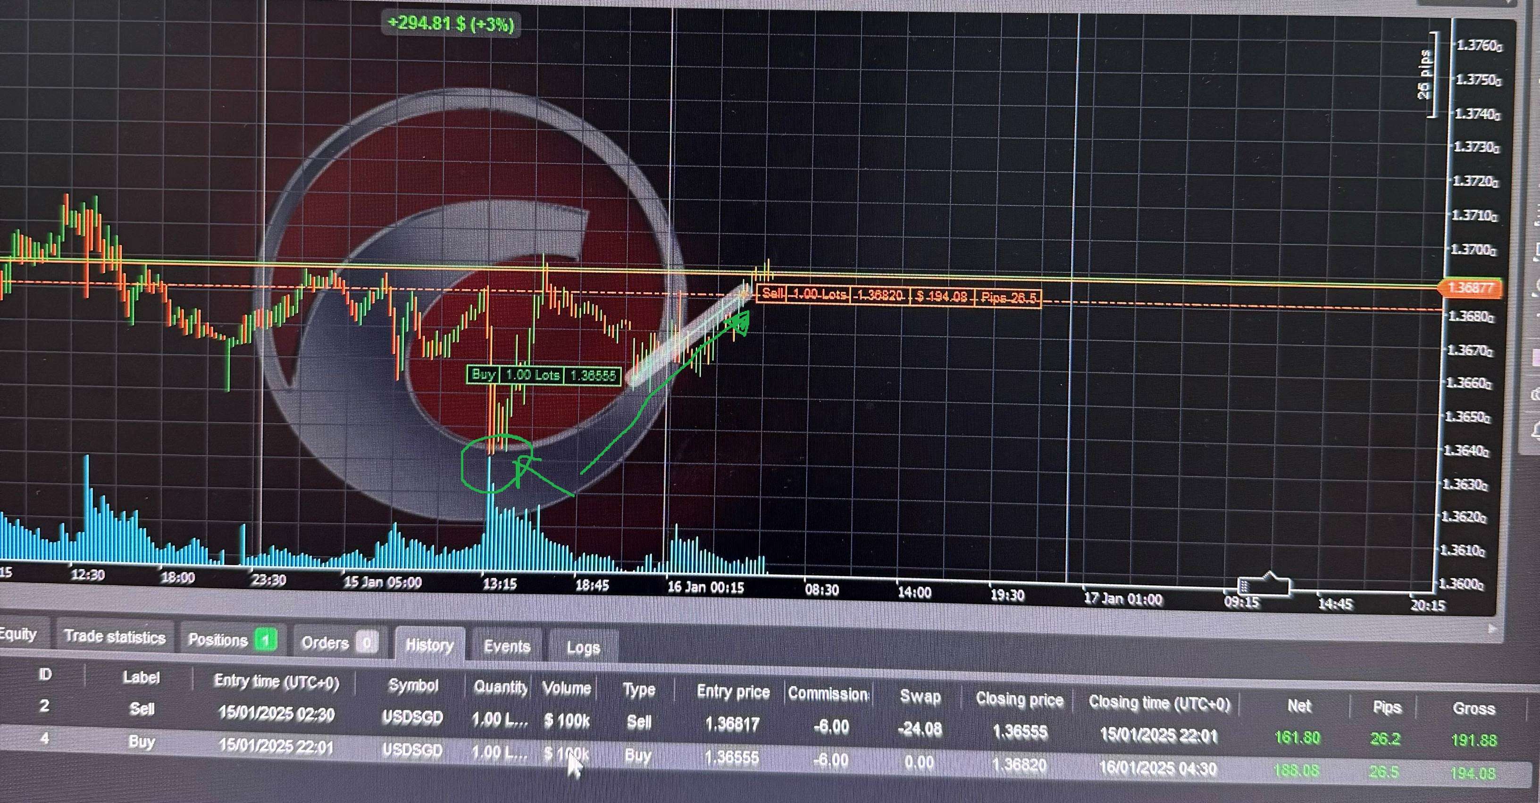This screenshot has height=803, width=1540.
Task: Click entry time 15/01/2025 02:30
Action: [x=276, y=713]
